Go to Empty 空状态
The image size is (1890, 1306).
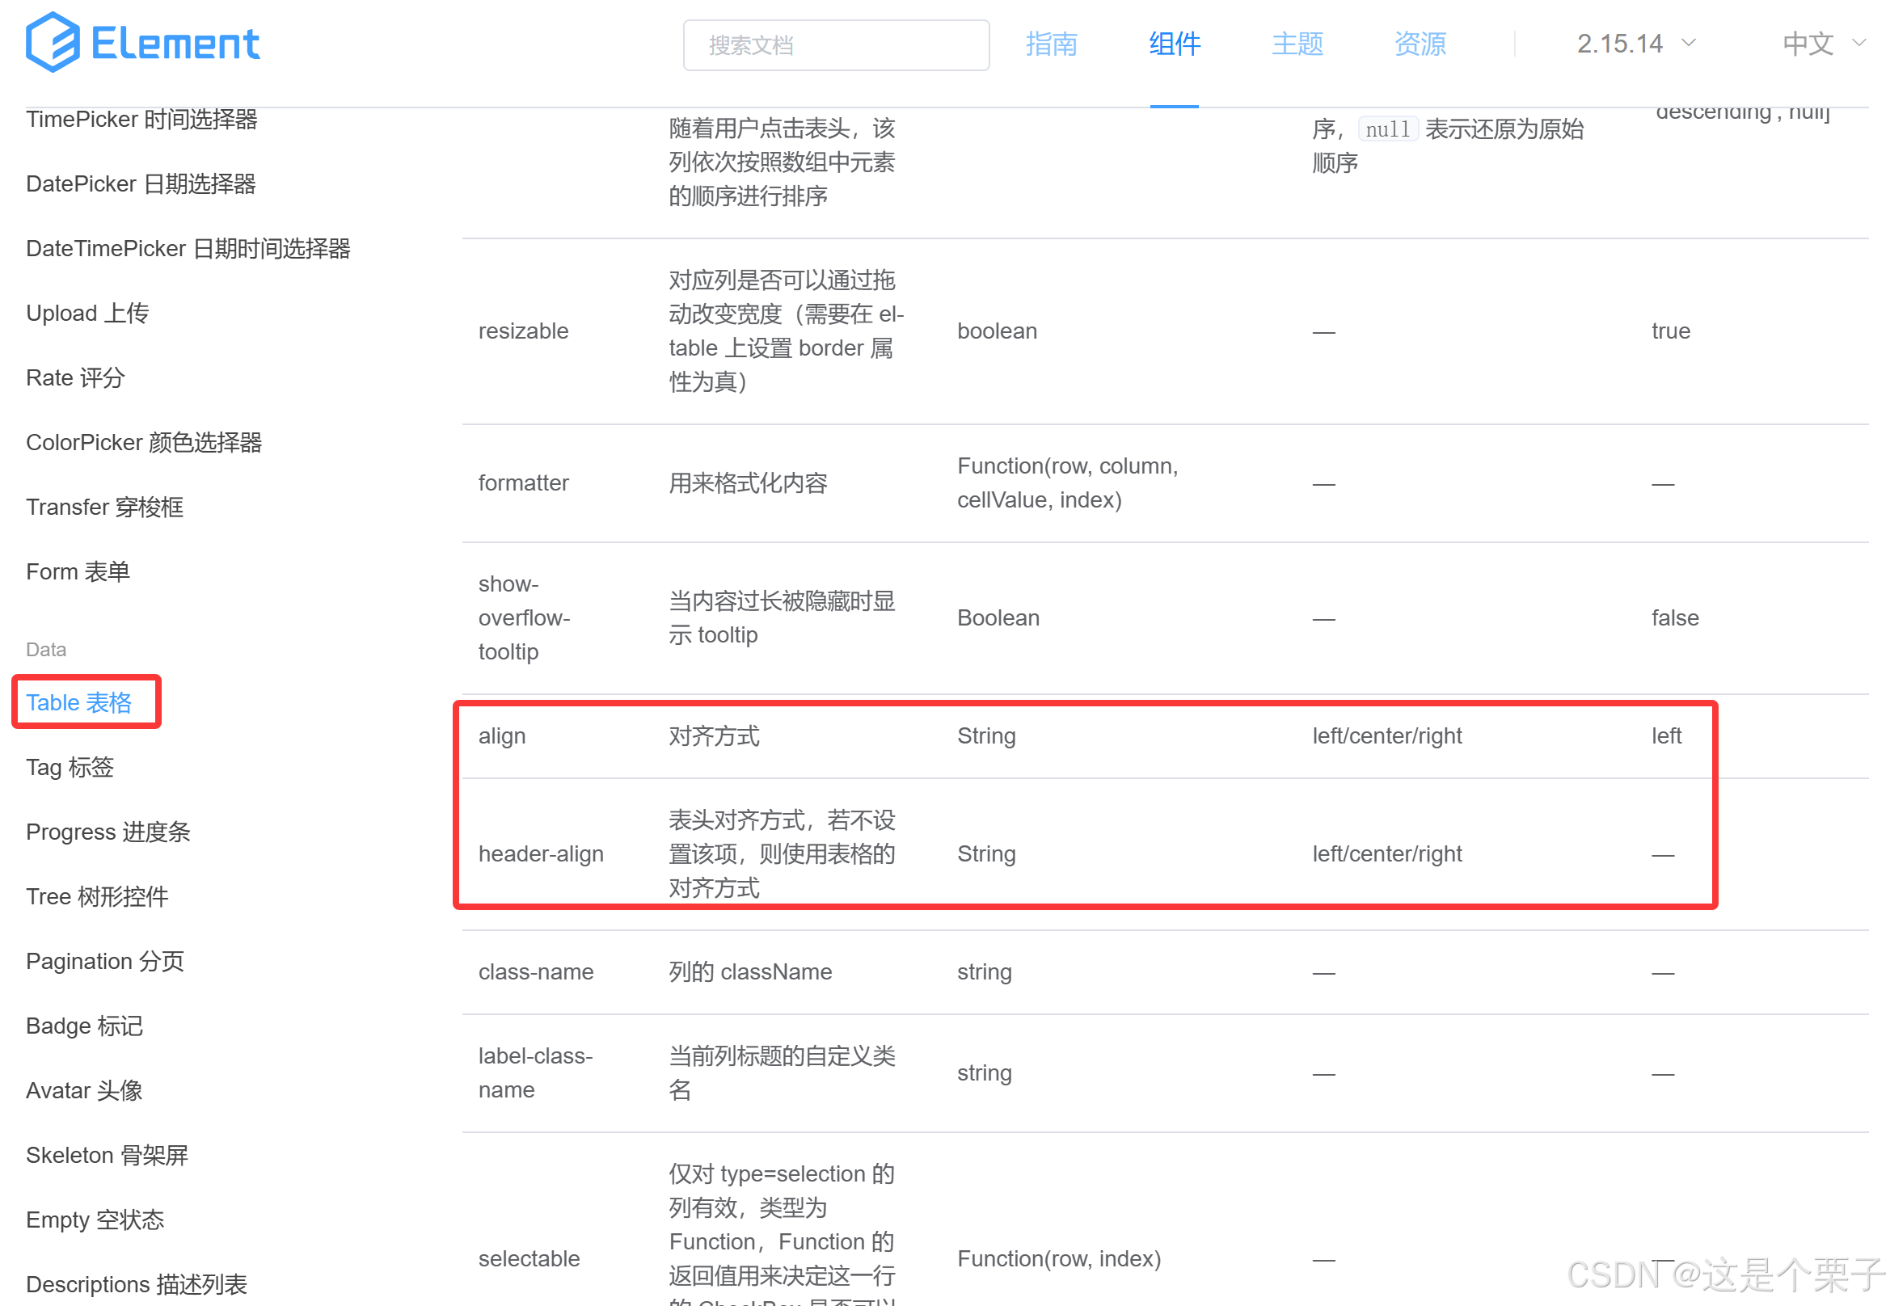pos(95,1220)
